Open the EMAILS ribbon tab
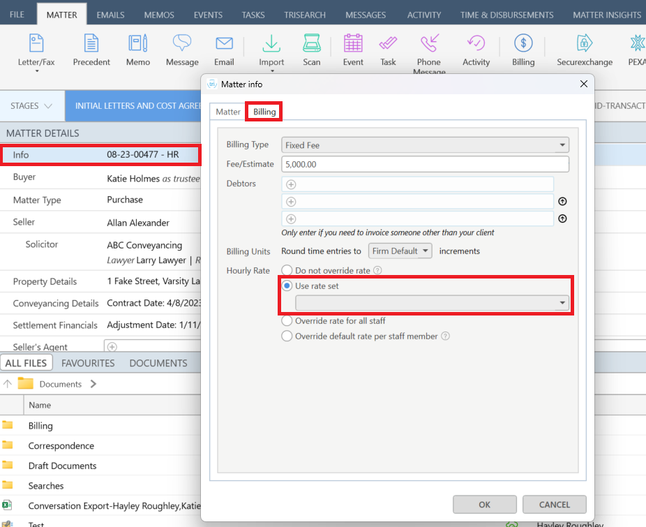This screenshot has width=646, height=527. 110,15
